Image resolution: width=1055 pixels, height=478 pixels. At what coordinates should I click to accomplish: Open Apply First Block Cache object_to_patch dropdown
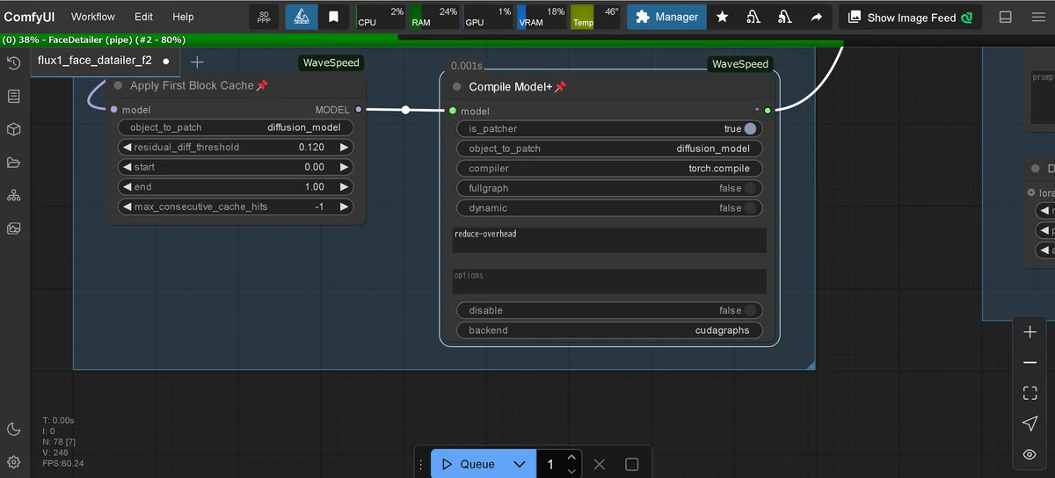[x=236, y=127]
